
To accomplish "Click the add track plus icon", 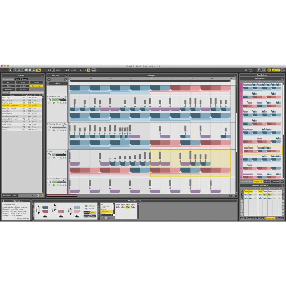I will click(48, 83).
